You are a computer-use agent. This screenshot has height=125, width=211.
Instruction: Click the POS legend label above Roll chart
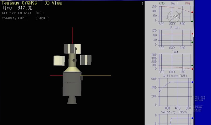tap(188, 3)
